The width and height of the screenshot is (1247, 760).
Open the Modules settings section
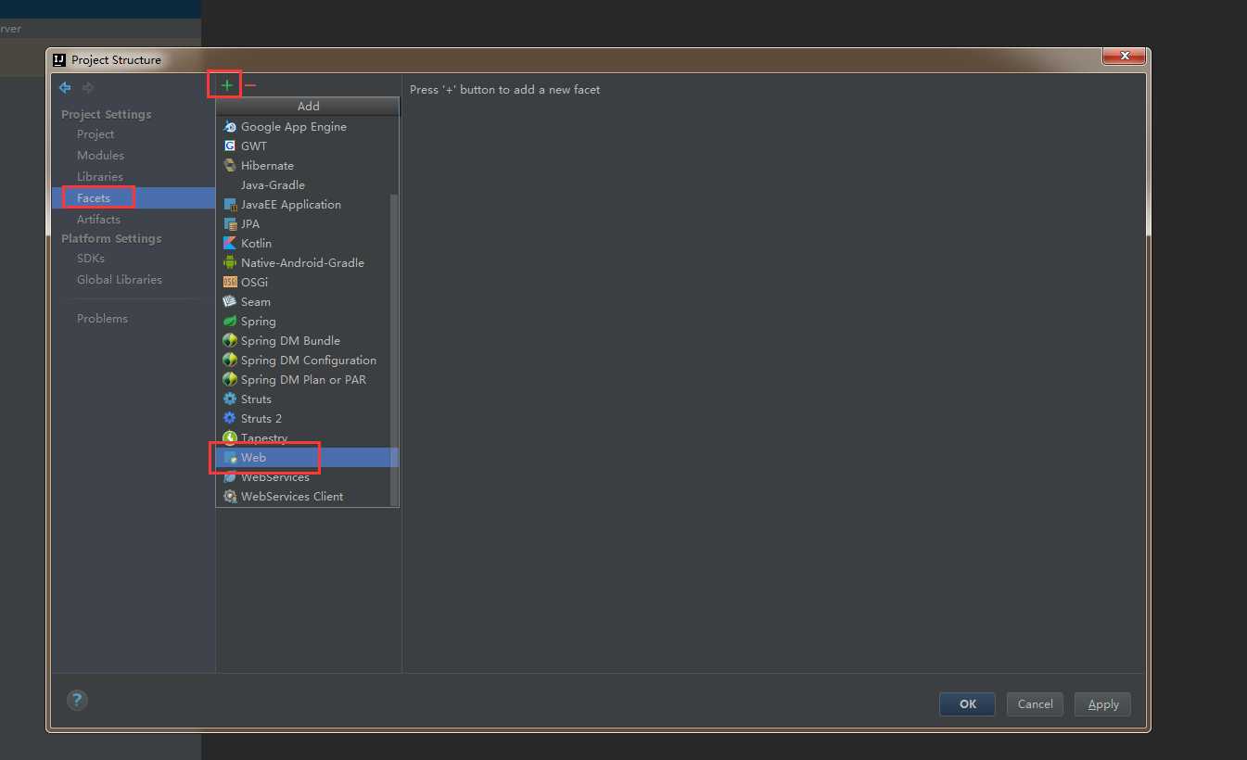click(100, 156)
